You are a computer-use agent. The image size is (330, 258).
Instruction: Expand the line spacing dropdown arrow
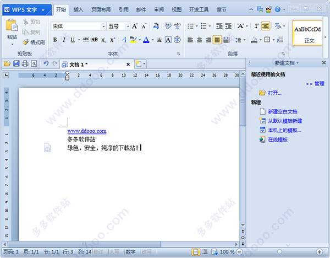[244, 40]
